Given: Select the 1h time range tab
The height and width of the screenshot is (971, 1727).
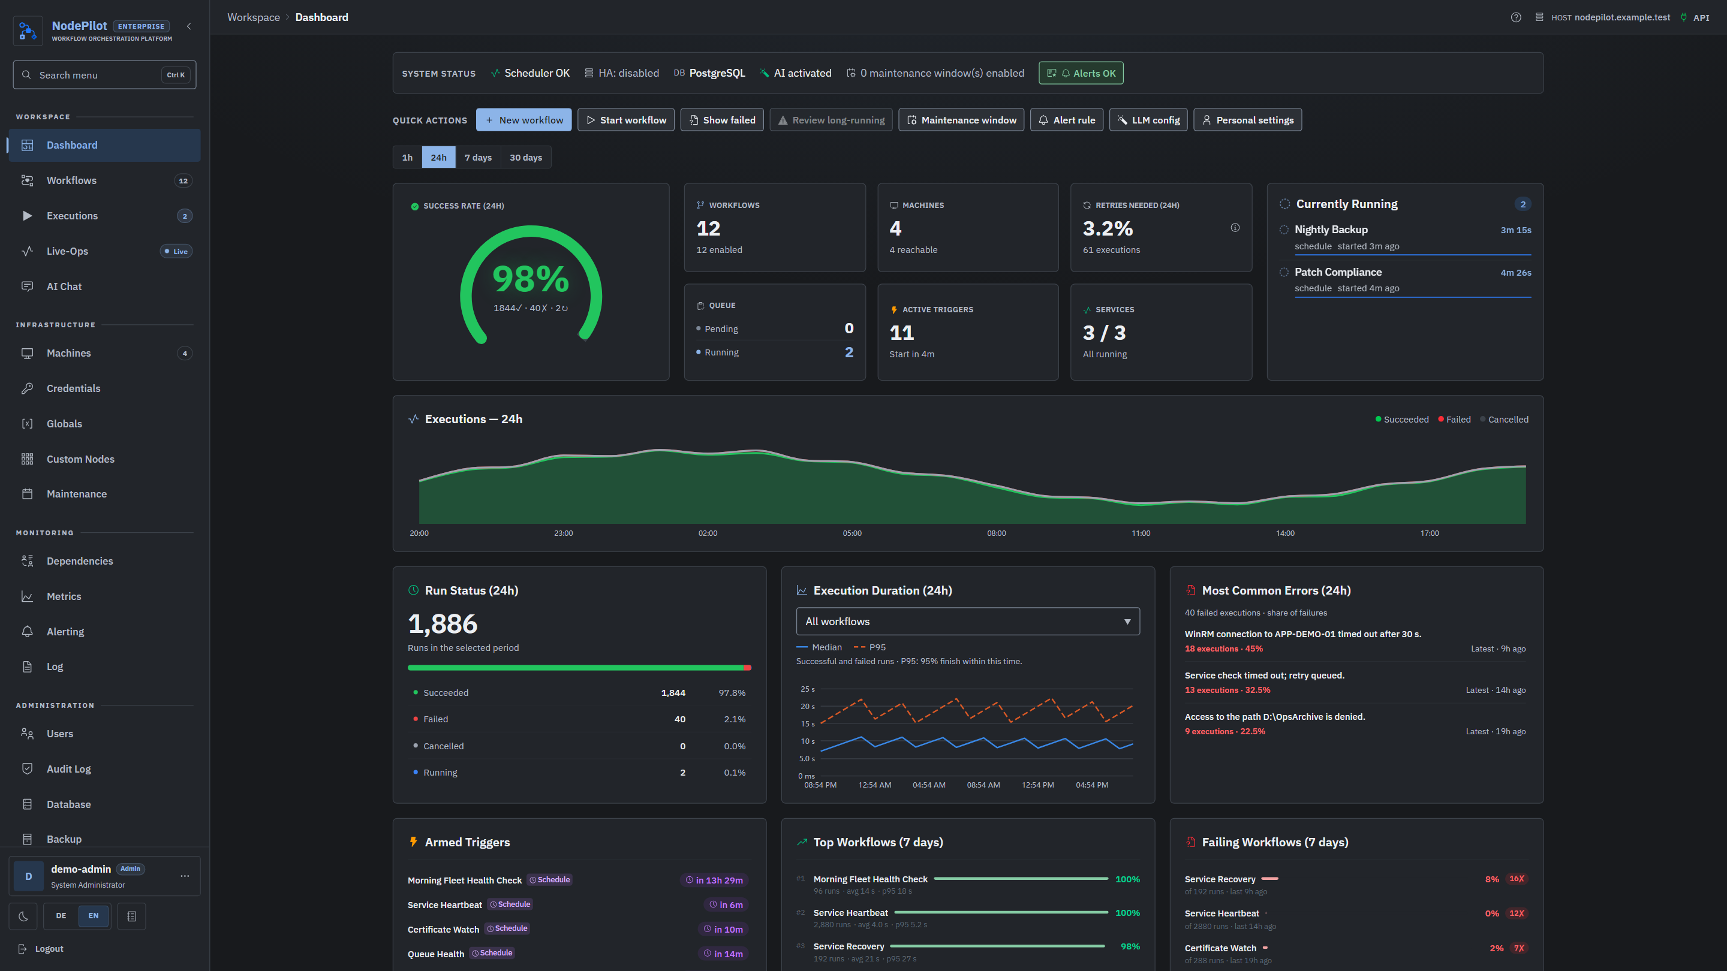Looking at the screenshot, I should tap(407, 158).
